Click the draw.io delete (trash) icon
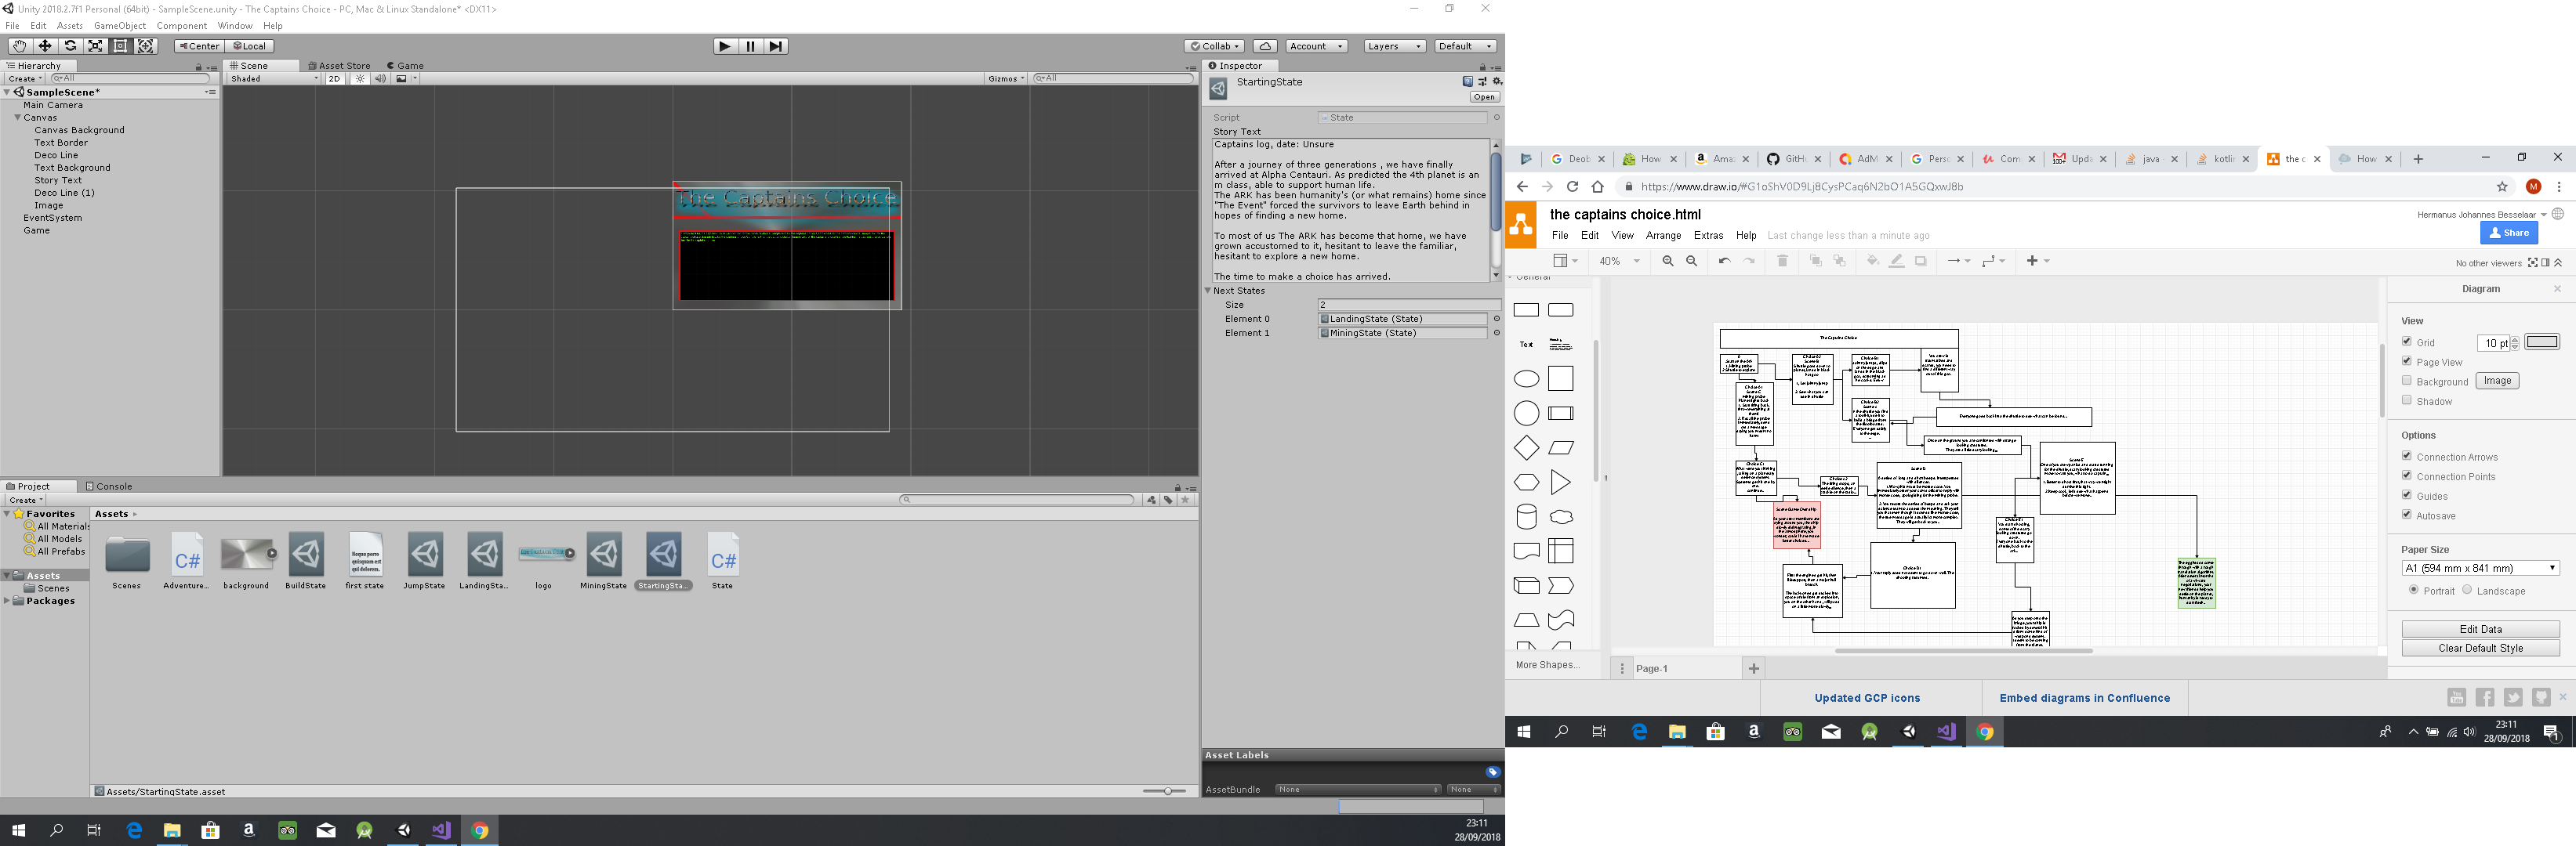 [1782, 261]
